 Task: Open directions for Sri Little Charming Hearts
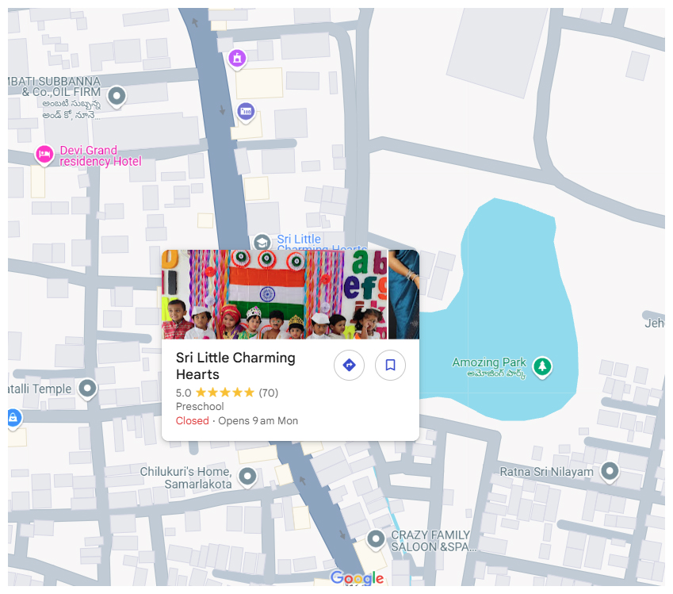coord(349,365)
